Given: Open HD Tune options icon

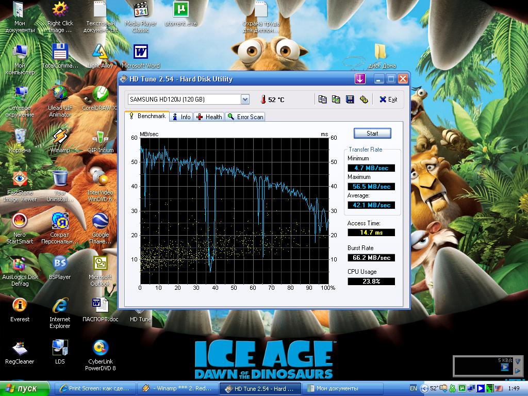Looking at the screenshot, I should pyautogui.click(x=364, y=100).
